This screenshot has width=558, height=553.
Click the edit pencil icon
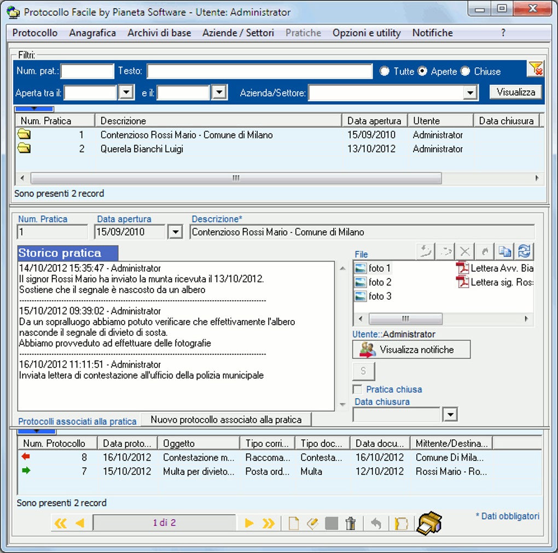point(312,523)
